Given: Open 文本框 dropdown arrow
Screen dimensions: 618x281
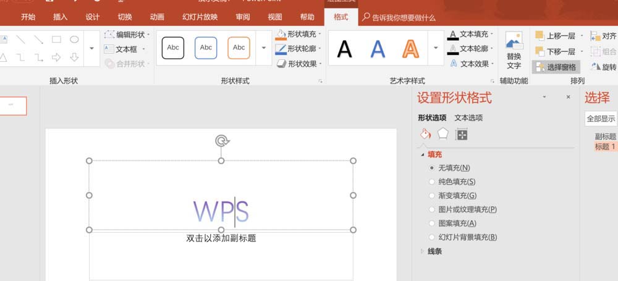Looking at the screenshot, I should point(143,49).
